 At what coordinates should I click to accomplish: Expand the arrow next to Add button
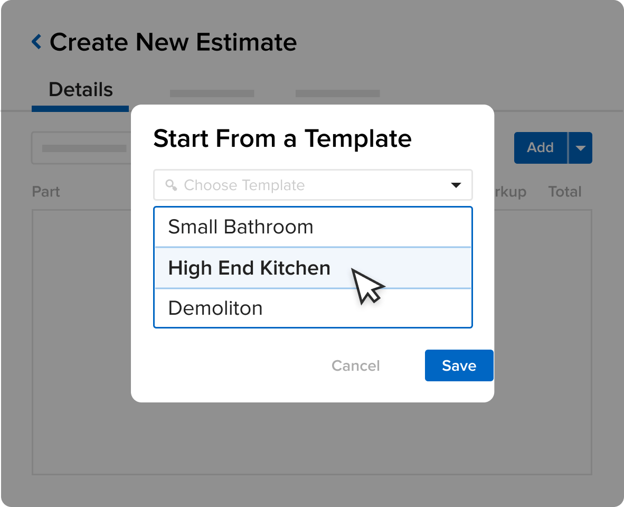tap(581, 148)
